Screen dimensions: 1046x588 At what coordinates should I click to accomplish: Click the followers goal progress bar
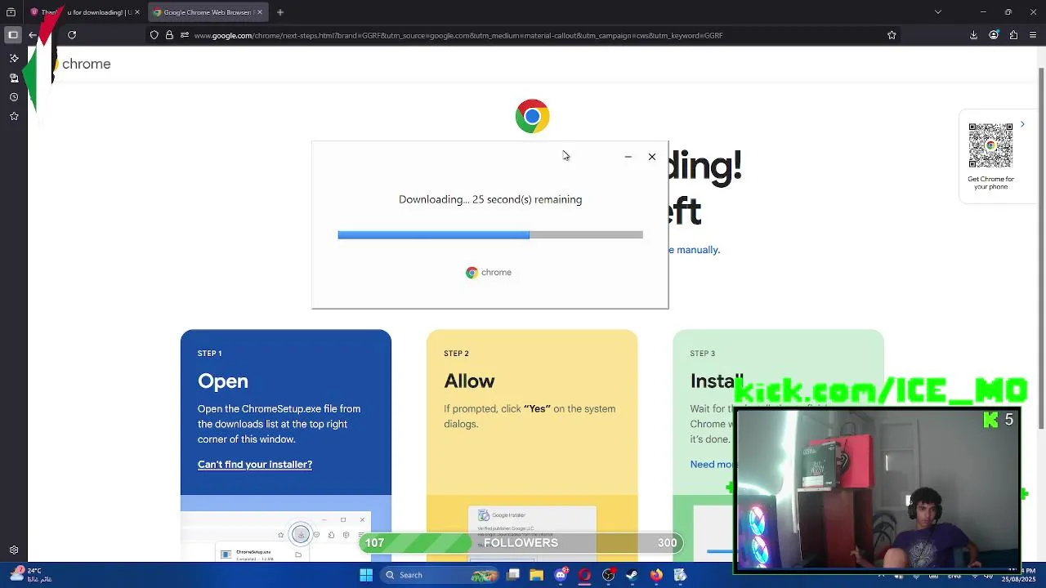(x=521, y=543)
